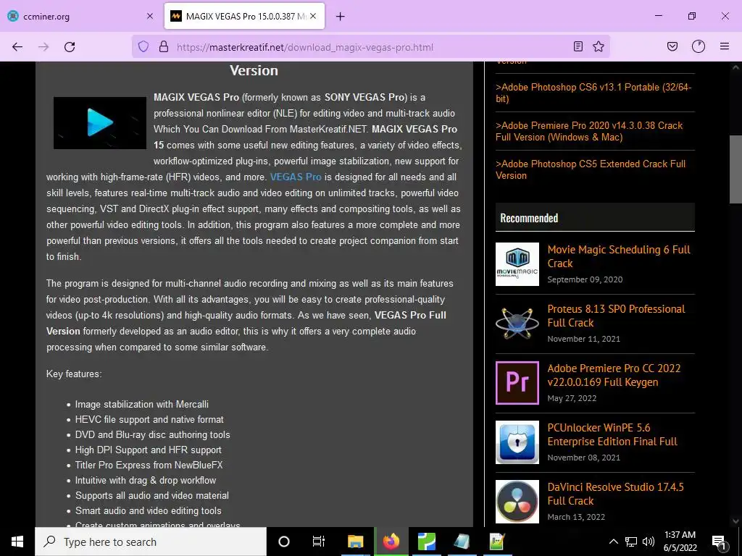Click the address bar URL field
The height and width of the screenshot is (556, 742).
370,47
